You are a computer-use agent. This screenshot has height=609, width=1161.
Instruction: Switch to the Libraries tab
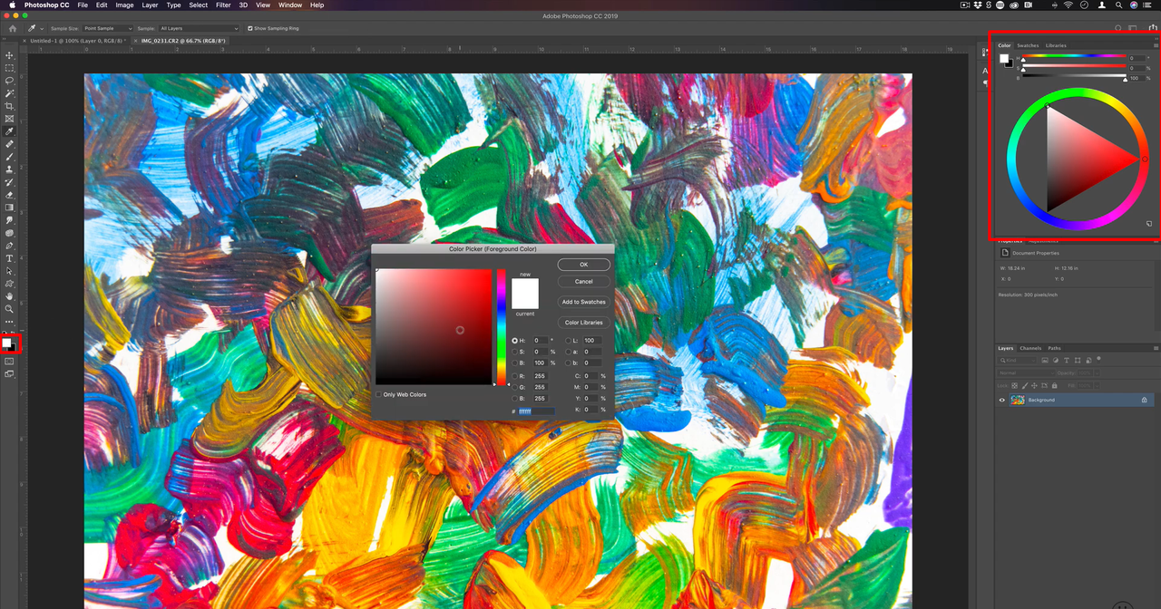click(x=1056, y=45)
